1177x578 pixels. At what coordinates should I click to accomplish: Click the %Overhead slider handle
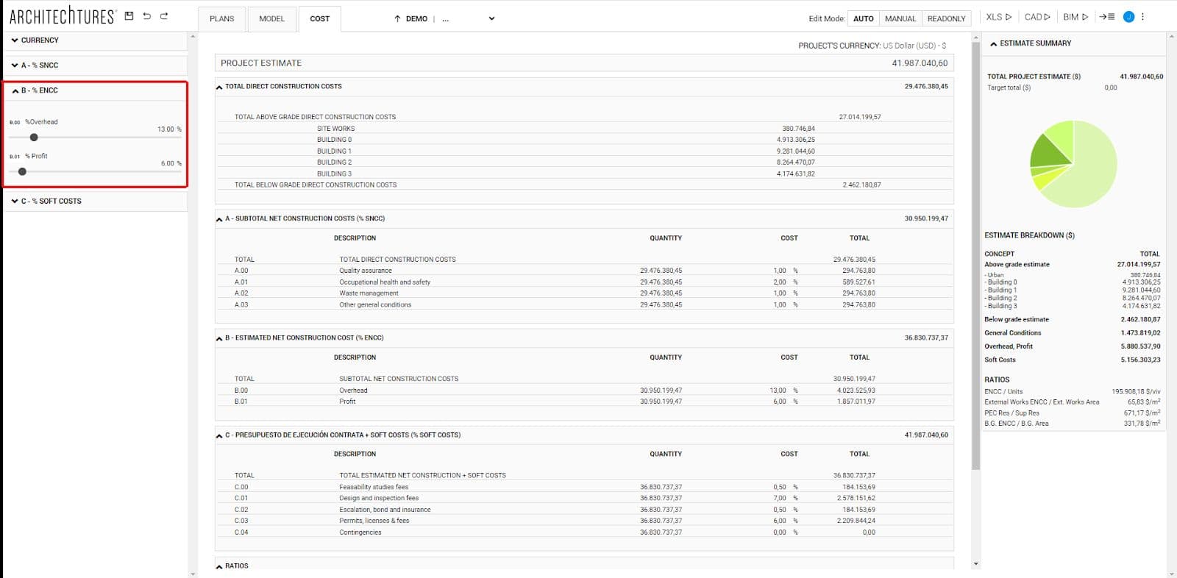click(x=34, y=138)
